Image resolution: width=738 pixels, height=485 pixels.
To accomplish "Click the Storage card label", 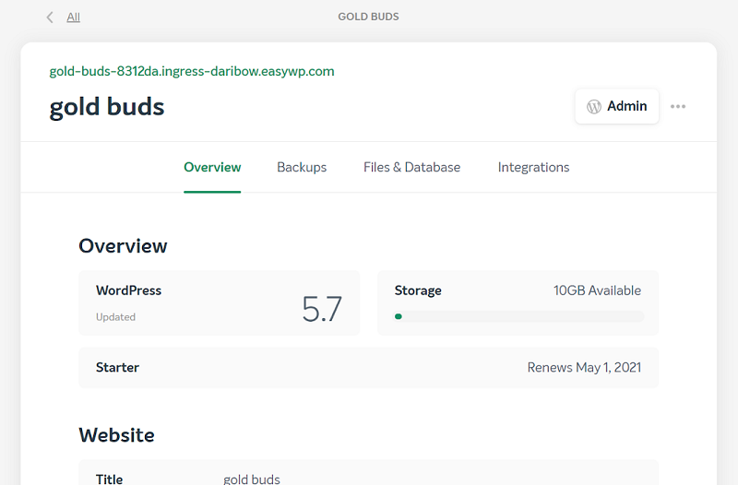I will click(418, 290).
